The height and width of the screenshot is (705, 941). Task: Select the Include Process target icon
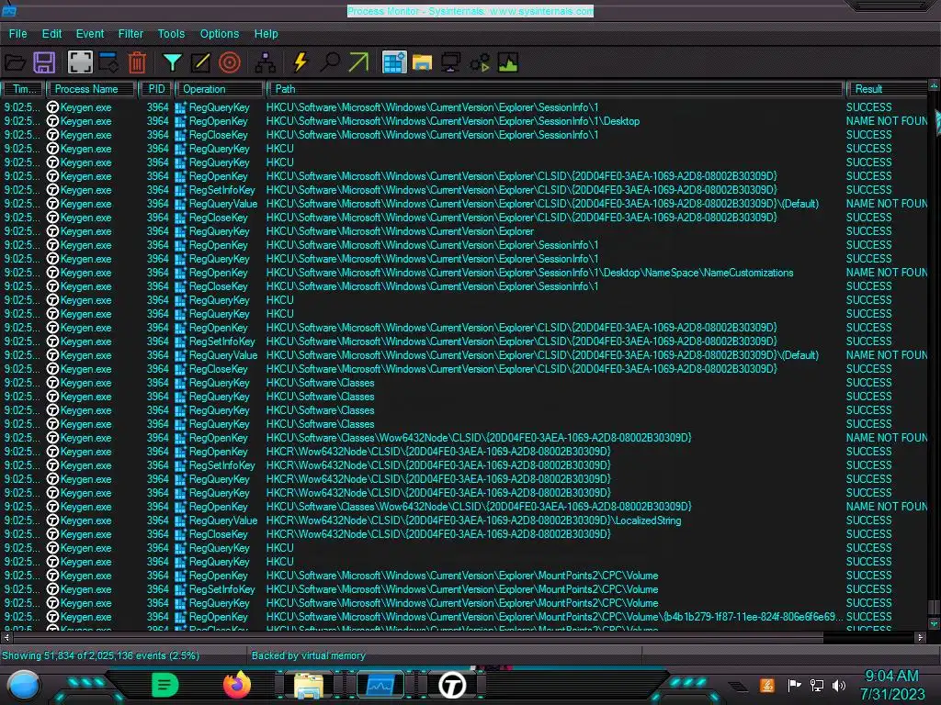point(229,62)
